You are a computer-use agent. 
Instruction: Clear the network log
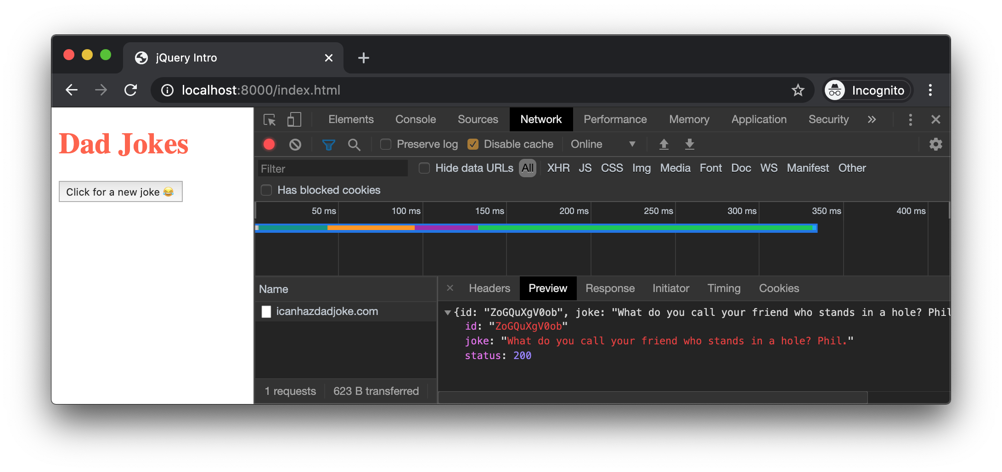tap(295, 145)
